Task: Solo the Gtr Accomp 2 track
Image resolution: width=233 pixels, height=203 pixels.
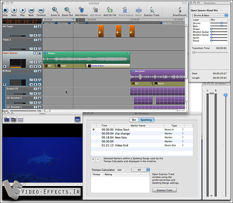Action: click(39, 103)
